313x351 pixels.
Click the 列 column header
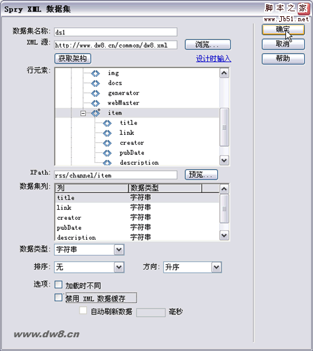[91, 188]
